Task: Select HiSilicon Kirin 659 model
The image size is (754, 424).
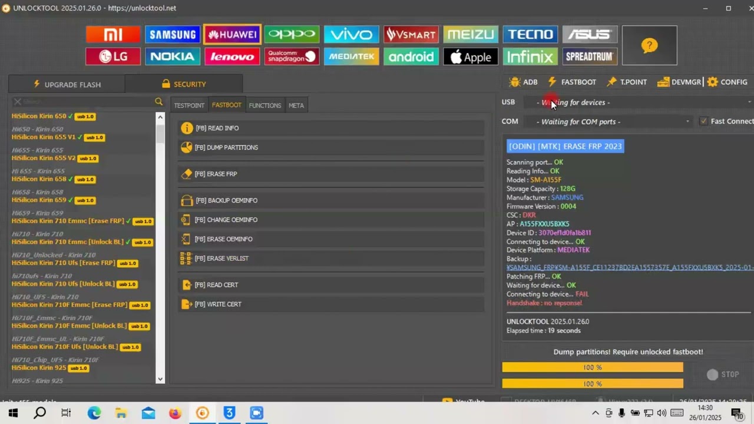Action: tap(39, 200)
